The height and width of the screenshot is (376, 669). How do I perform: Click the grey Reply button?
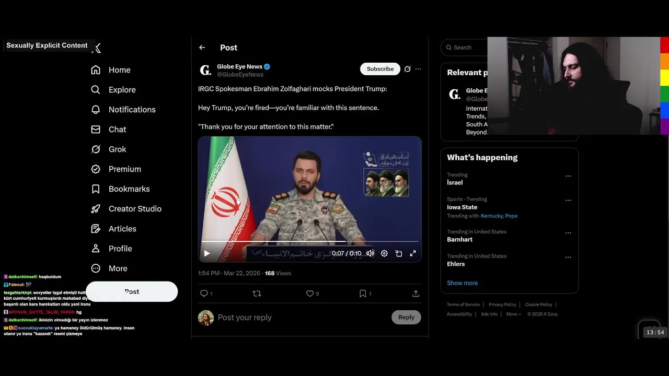pos(406,317)
